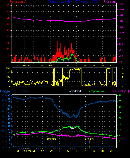Viewport: 130px width, 158px height.
Task: Select the green 'Temperatura' legend label
Action: [95, 91]
